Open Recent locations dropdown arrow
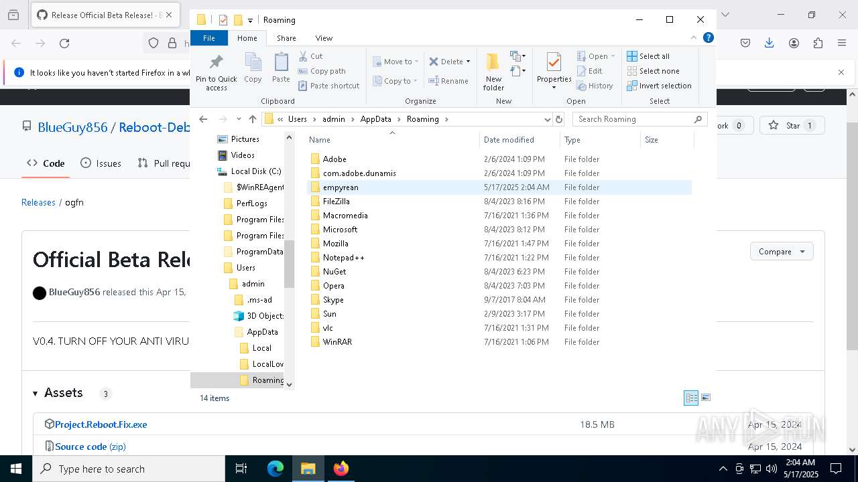The height and width of the screenshot is (482, 858). [x=239, y=119]
